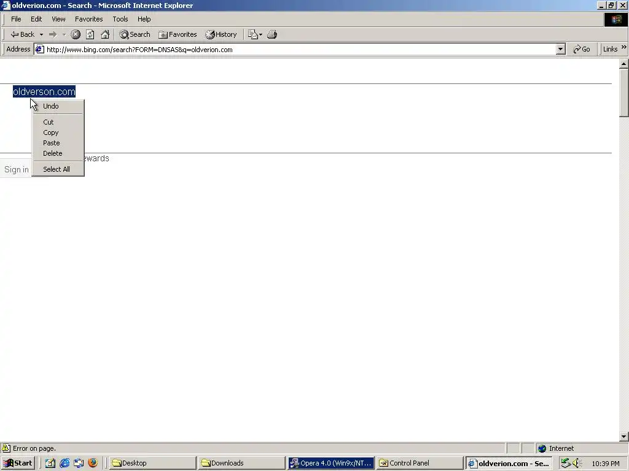Open the Search pane from the toolbar

[135, 34]
